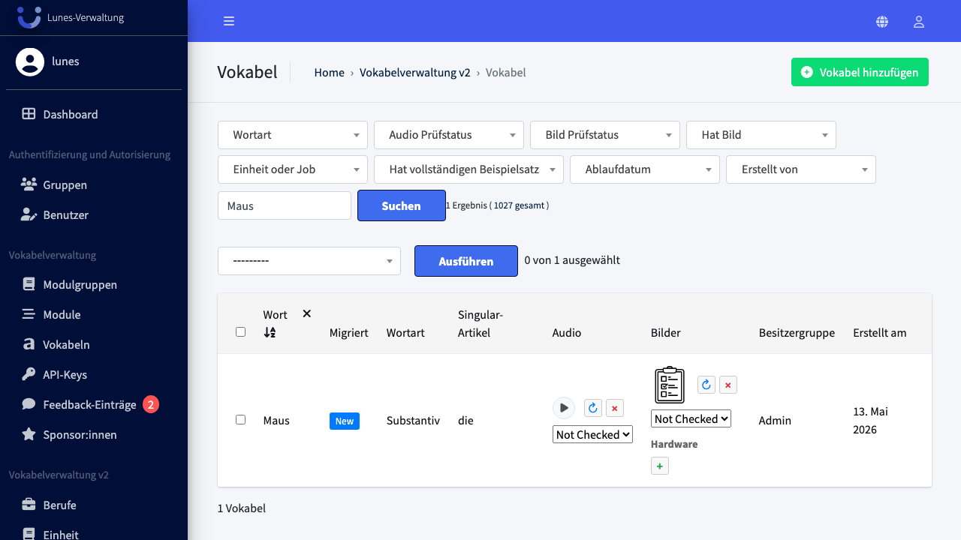Viewport: 961px width, 540px height.
Task: Go to Vokabelverwaltung v2 breadcrumb
Action: (415, 73)
